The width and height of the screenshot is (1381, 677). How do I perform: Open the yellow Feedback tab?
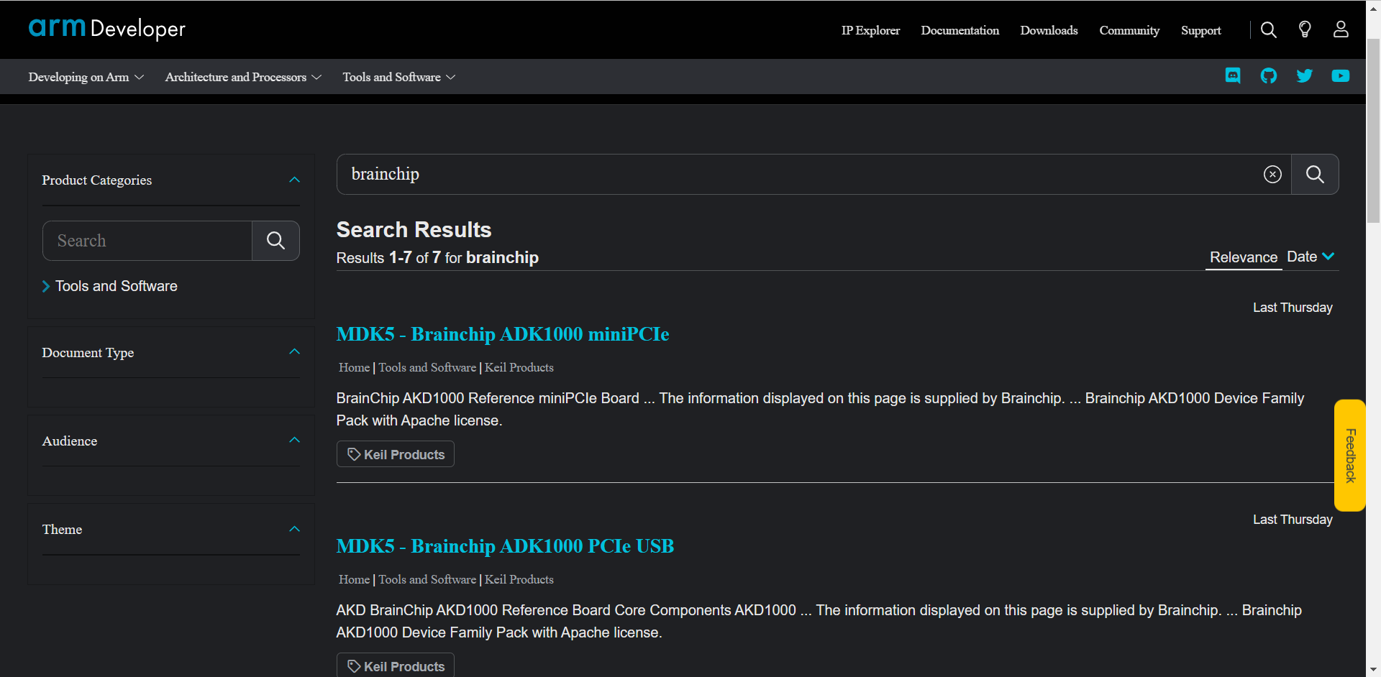click(x=1350, y=456)
